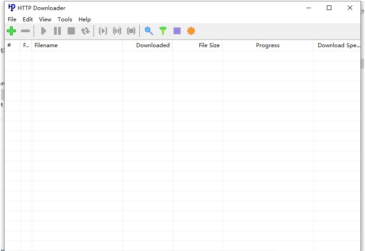Click the Start All bracketed play icon
Viewport: 365px width, 251px height.
pyautogui.click(x=103, y=31)
